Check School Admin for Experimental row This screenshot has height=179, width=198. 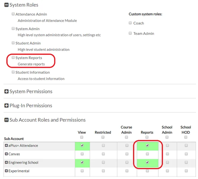click(167, 171)
